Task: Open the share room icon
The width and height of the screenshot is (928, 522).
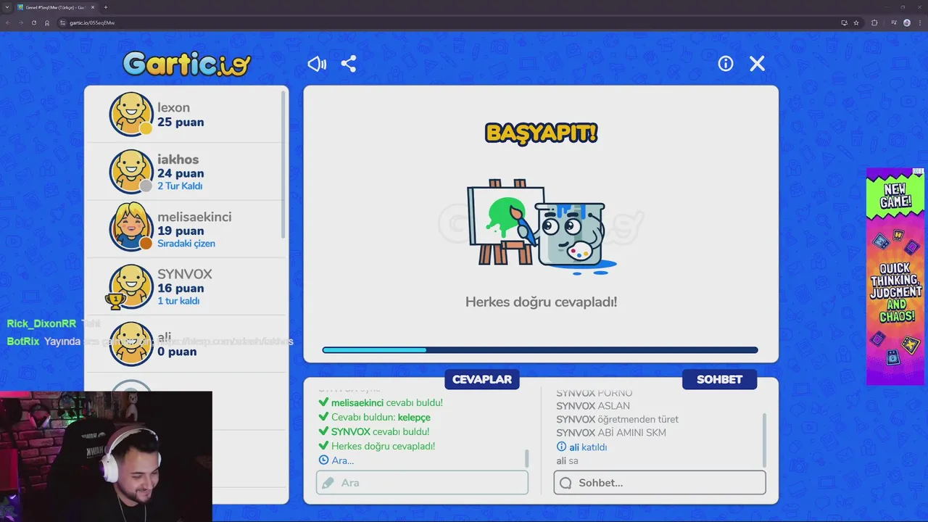Action: [x=349, y=64]
